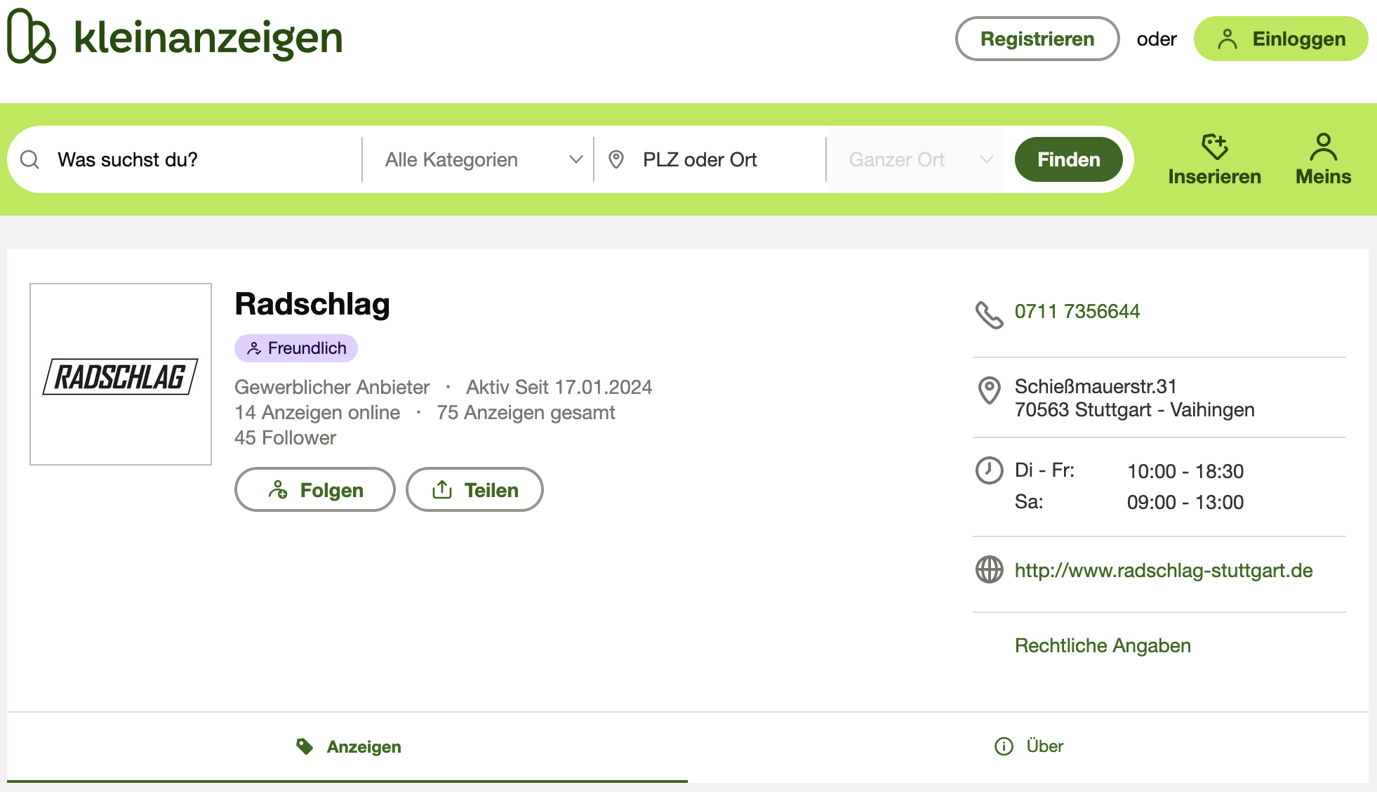This screenshot has width=1377, height=792.
Task: Click the location pin in search bar
Action: [x=616, y=160]
